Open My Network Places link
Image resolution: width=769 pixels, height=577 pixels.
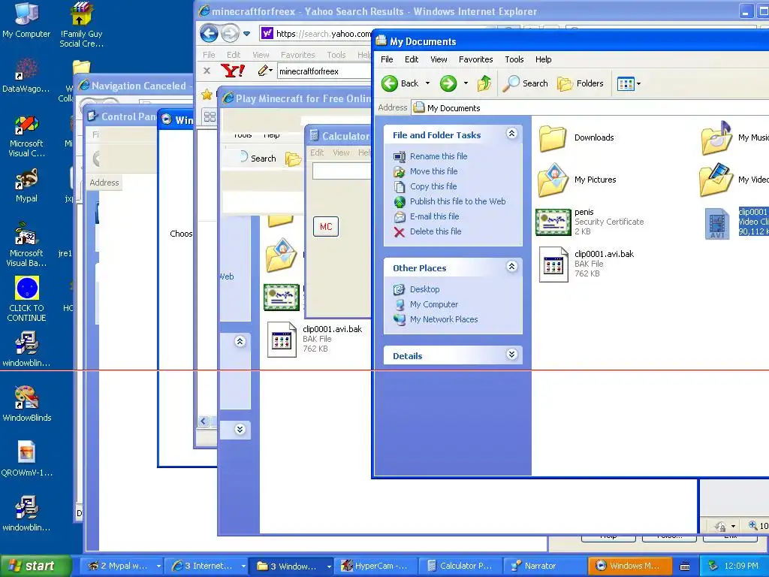click(x=444, y=319)
